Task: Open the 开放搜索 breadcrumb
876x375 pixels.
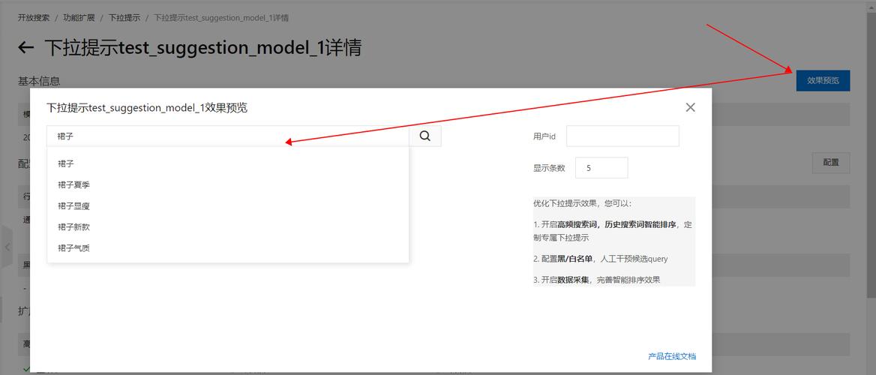Action: click(34, 18)
